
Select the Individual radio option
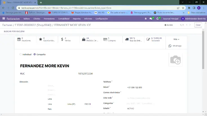pos(21,54)
